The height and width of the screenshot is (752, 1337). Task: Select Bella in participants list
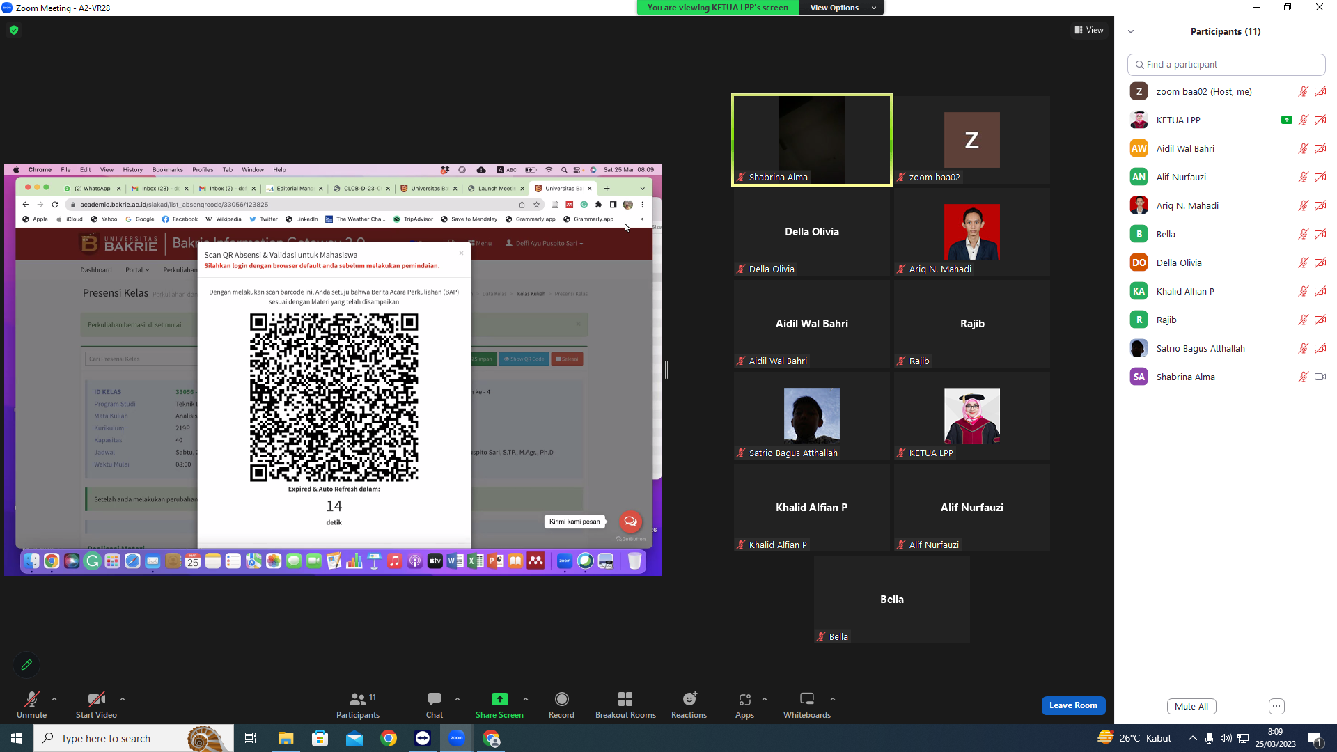tap(1226, 234)
